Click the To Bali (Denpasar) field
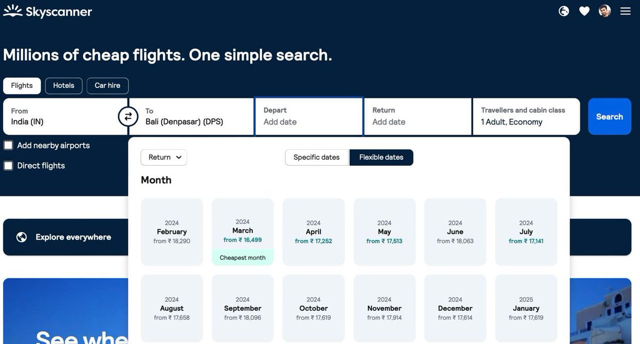This screenshot has height=344, width=640. [x=191, y=117]
